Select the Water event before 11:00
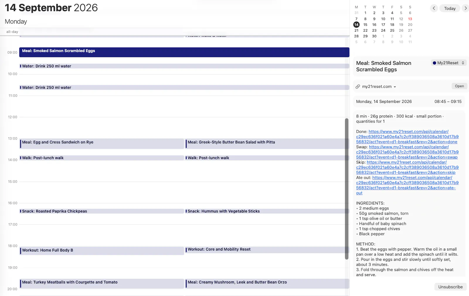This screenshot has width=469, height=296. (184, 87)
